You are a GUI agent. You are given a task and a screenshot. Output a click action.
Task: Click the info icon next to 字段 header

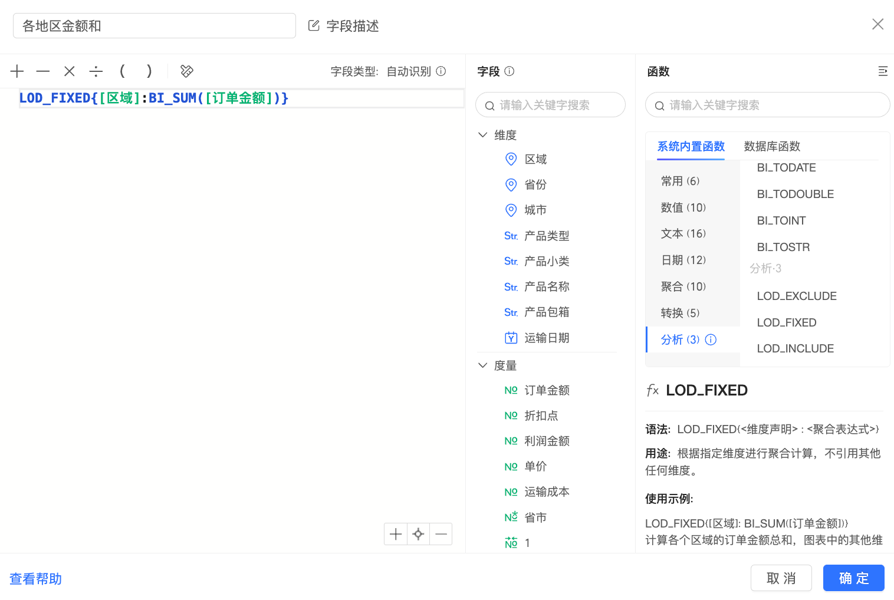tap(510, 71)
